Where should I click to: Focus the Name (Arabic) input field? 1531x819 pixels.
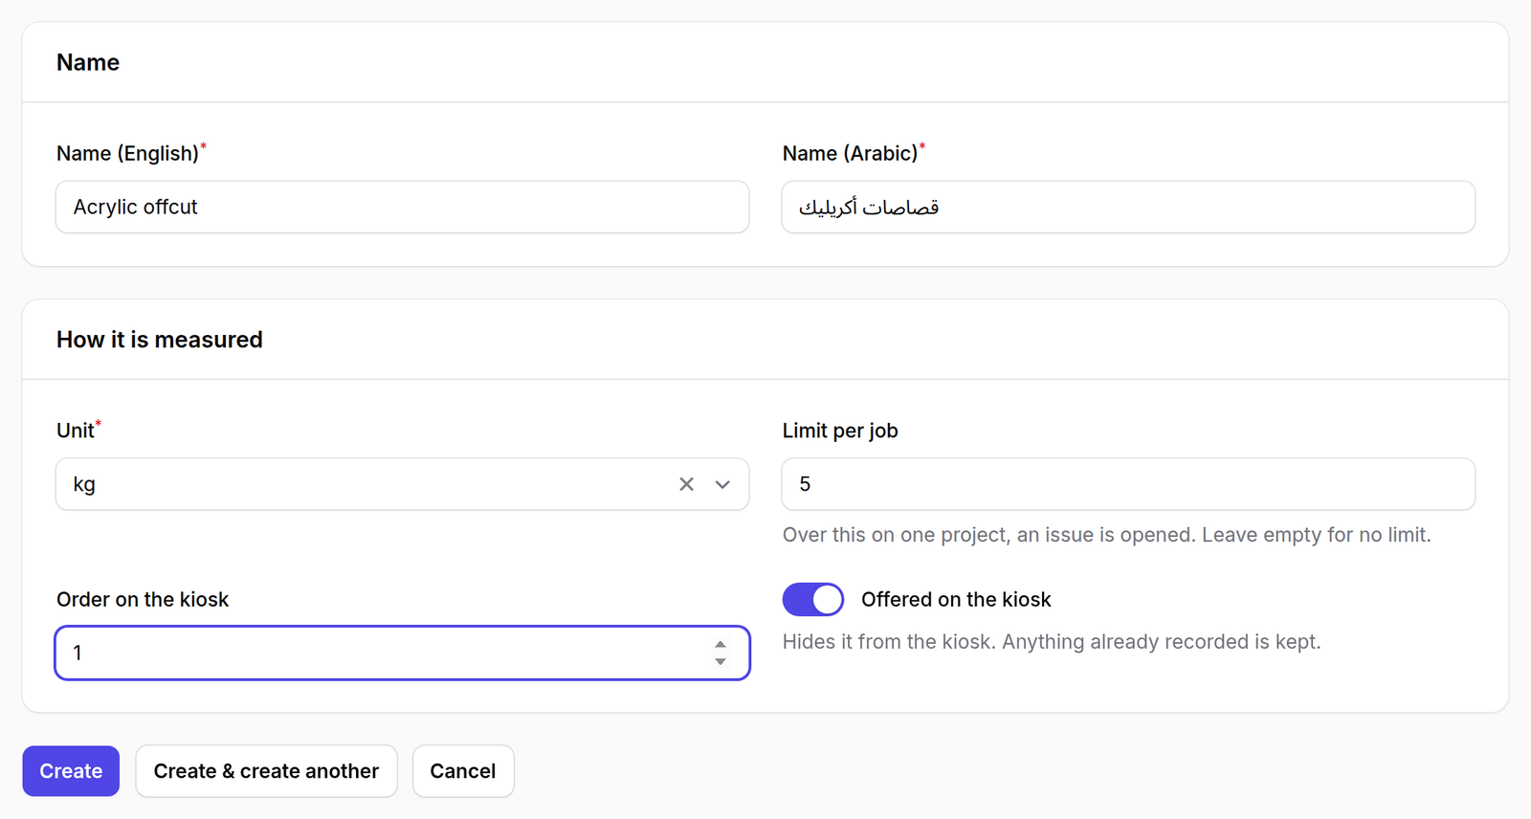1128,207
